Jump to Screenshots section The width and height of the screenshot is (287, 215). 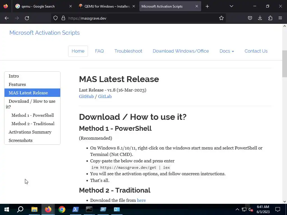(32, 141)
